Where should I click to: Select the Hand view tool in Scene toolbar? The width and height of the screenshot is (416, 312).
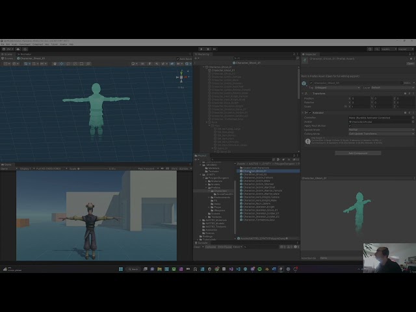click(55, 64)
